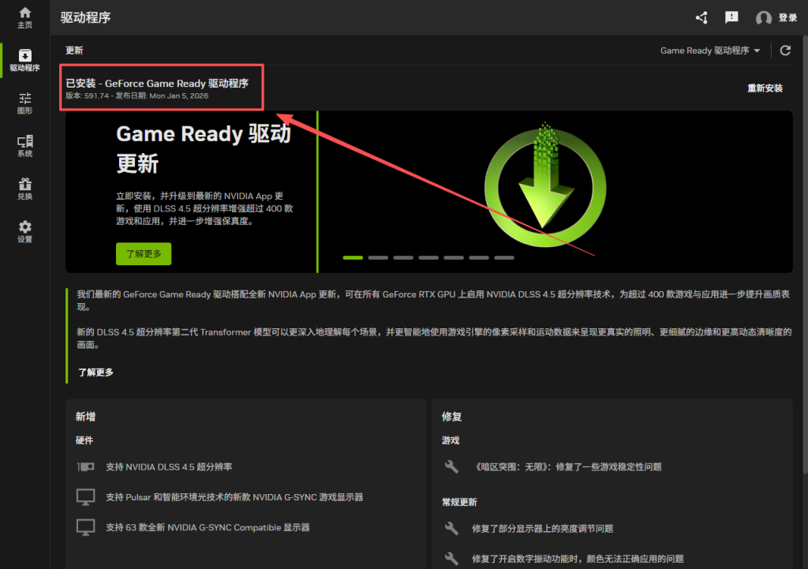Image resolution: width=808 pixels, height=569 pixels.
Task: Click the DLSS 4.5 超分辨率 hardware icon
Action: click(x=85, y=467)
